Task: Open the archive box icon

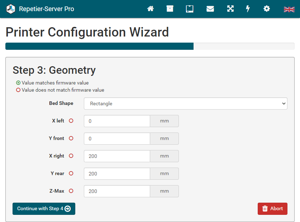Action: tap(170, 9)
